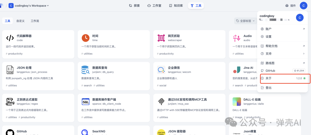Image resolution: width=311 pixels, height=135 pixels.
Task: Click "productivity" tag on 正则表达式提取 card
Action: [x=28, y=117]
